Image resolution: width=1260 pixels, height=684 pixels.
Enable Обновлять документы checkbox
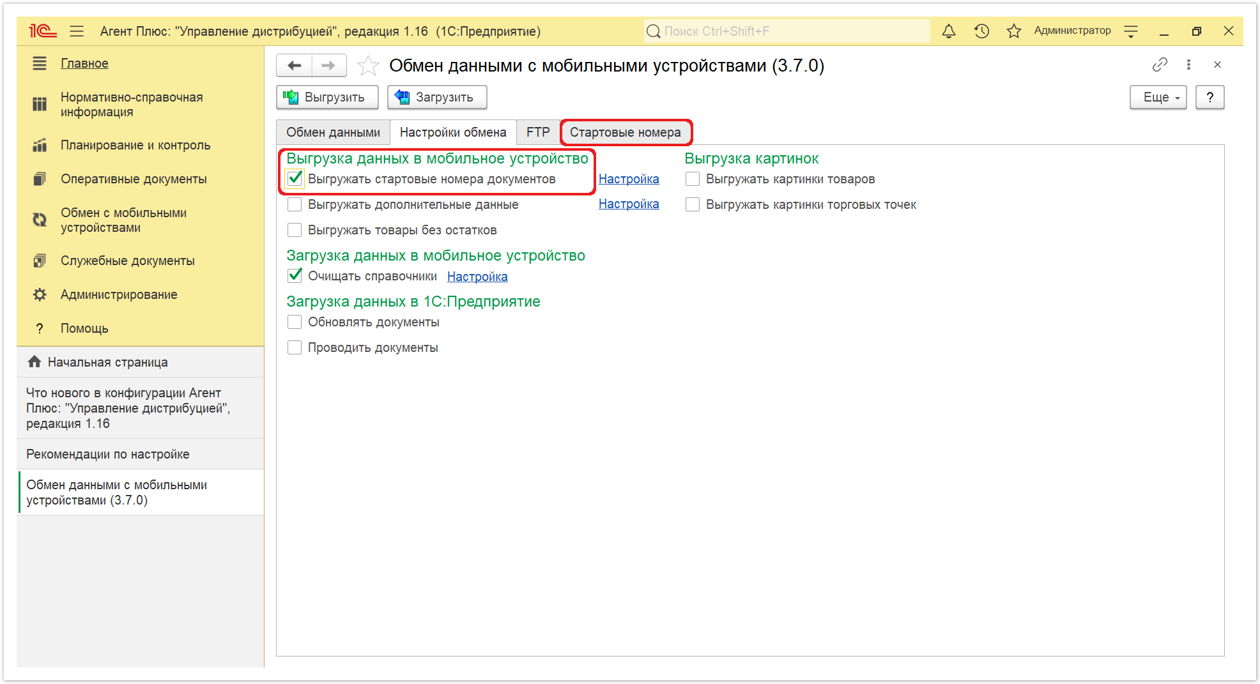[x=295, y=322]
